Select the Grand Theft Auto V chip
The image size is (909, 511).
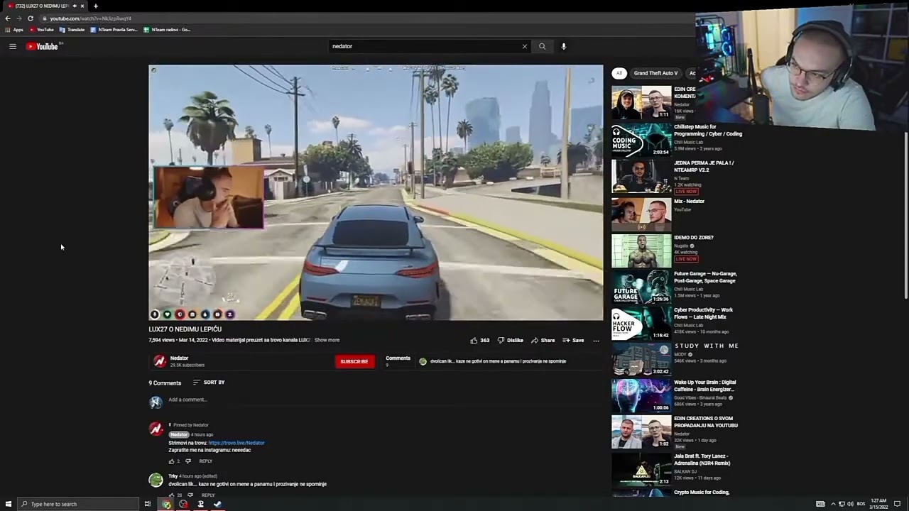(x=655, y=73)
